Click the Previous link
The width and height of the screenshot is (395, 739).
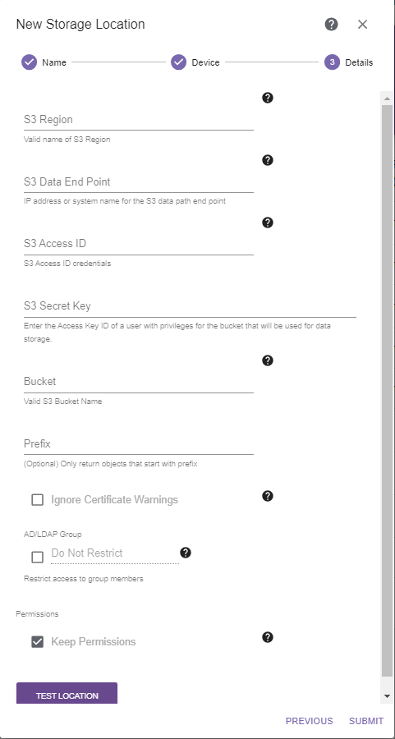click(310, 721)
